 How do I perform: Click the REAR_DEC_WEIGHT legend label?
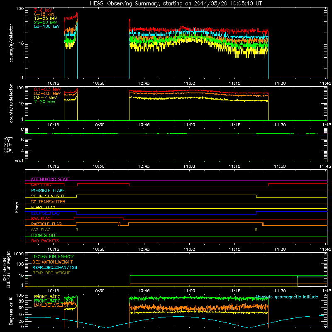51,273
